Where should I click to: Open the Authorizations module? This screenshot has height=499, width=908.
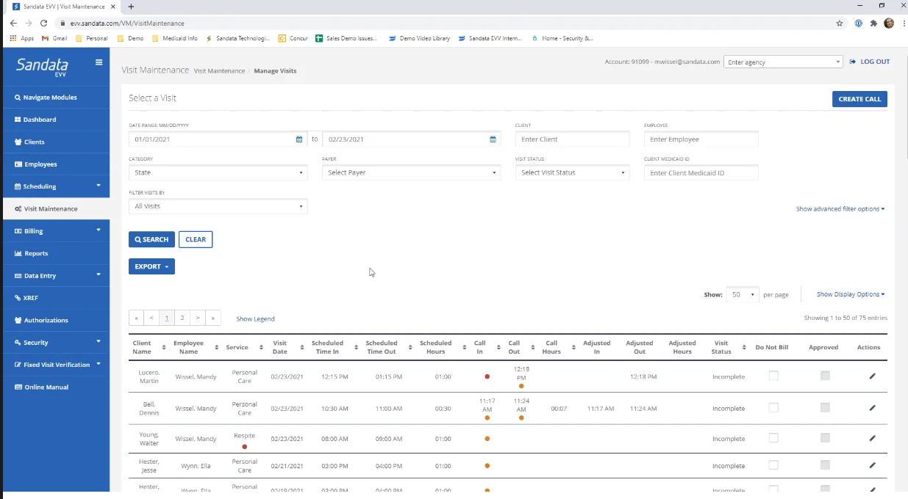(46, 320)
